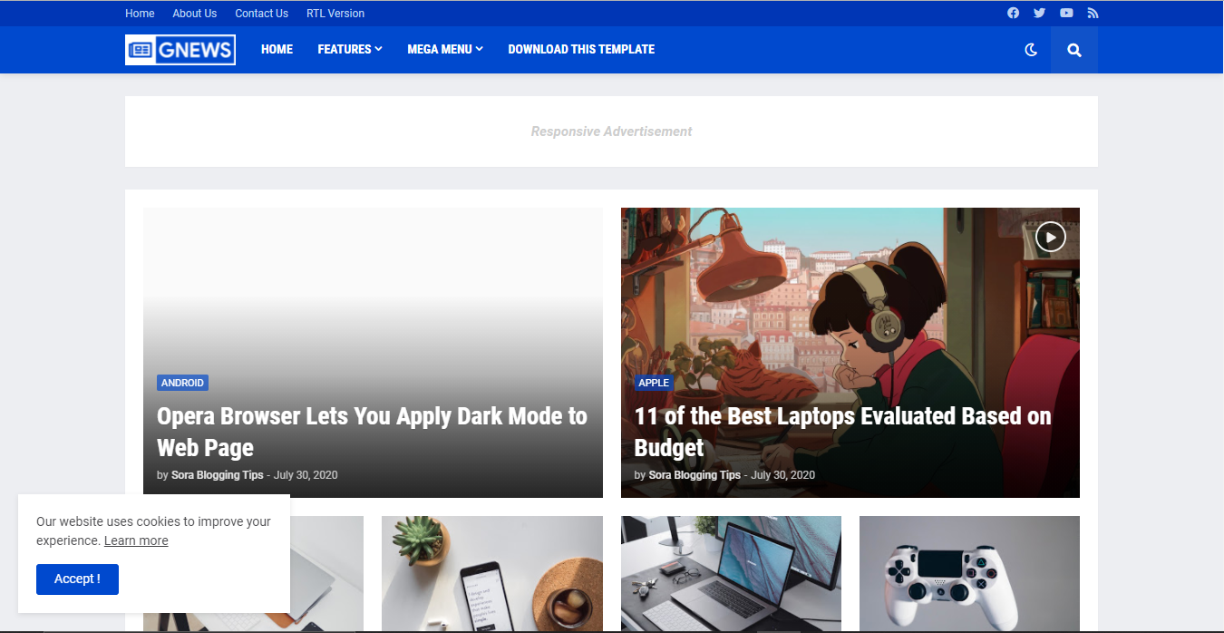Open the Twitter profile icon
Image resolution: width=1224 pixels, height=633 pixels.
(x=1039, y=13)
